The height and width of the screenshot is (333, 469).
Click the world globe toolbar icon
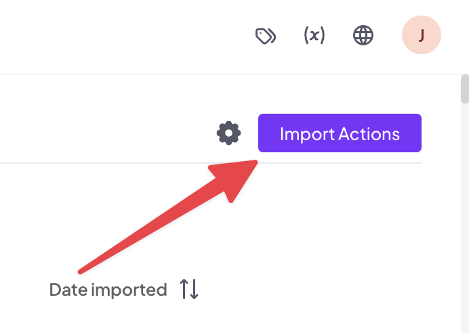[x=363, y=35]
